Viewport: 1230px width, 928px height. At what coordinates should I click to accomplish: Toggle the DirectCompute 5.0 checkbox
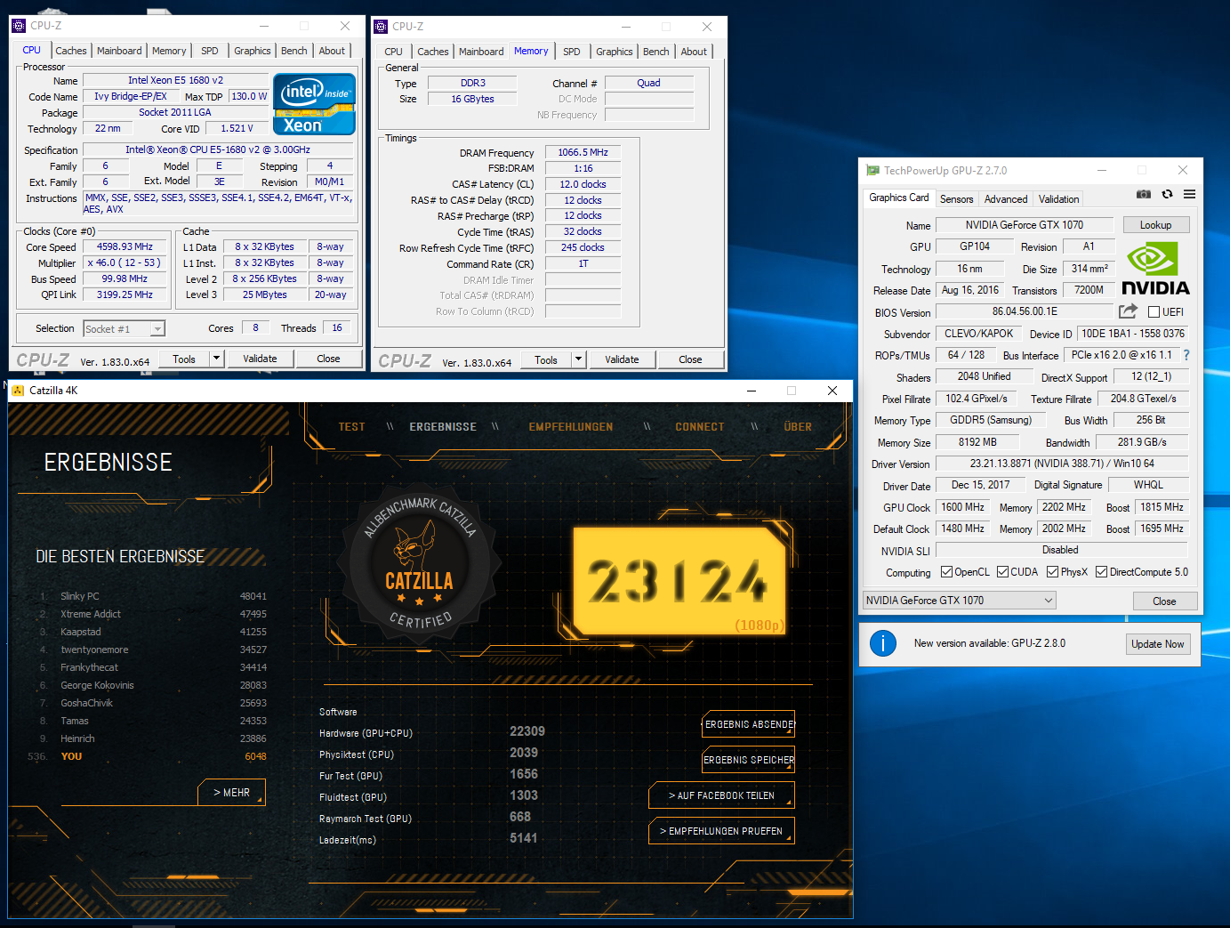tap(1101, 572)
